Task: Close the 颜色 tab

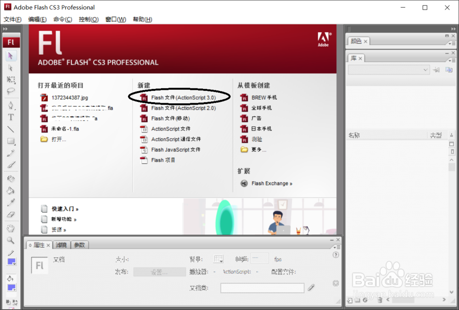Action: point(365,42)
